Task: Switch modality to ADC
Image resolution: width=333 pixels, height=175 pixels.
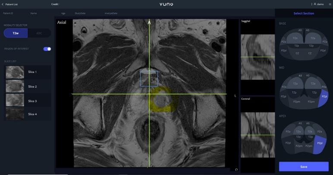Action: click(x=39, y=33)
